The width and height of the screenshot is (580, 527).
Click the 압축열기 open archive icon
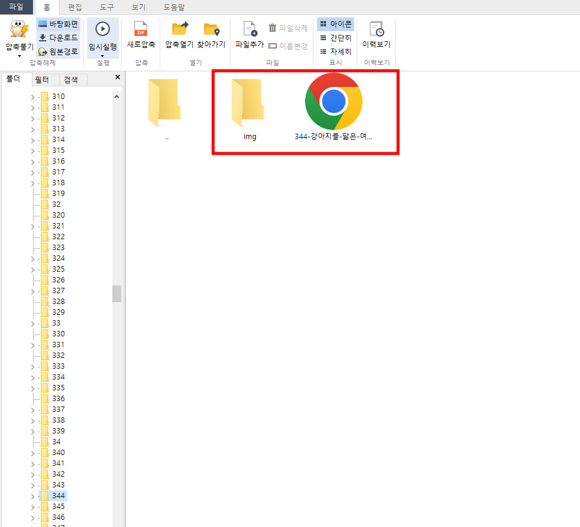tap(180, 29)
